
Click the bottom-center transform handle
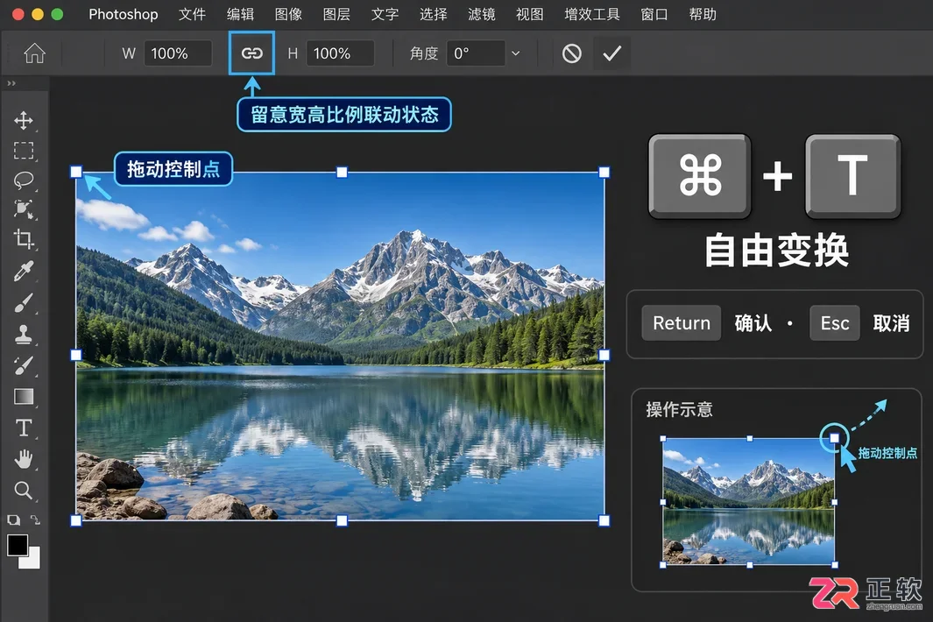(x=342, y=520)
